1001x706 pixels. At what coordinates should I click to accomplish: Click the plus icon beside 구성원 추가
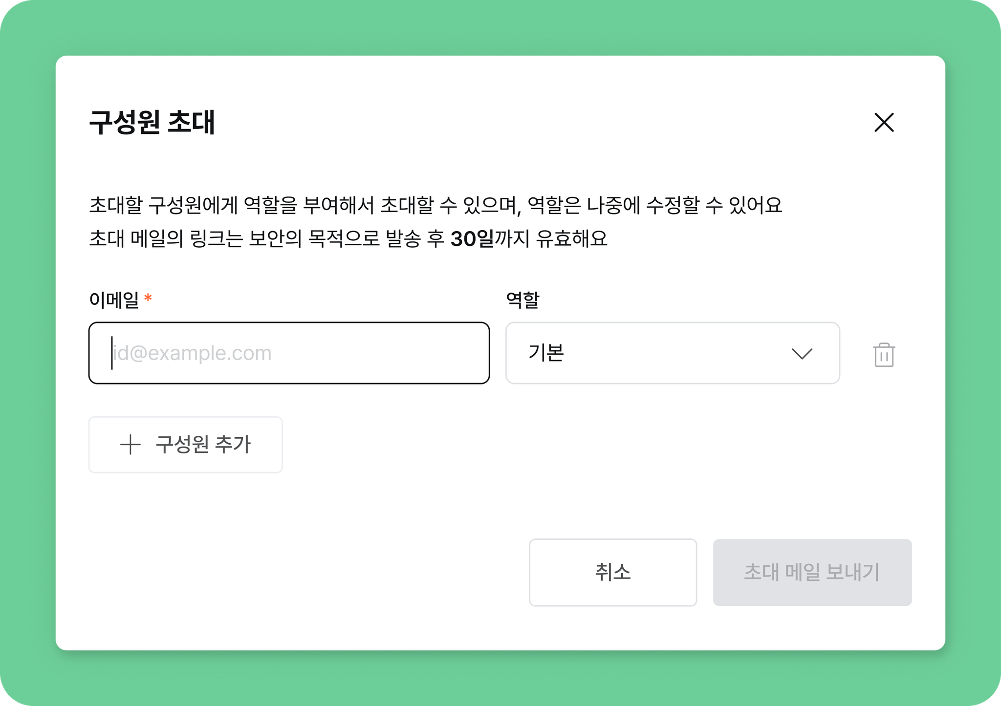131,445
